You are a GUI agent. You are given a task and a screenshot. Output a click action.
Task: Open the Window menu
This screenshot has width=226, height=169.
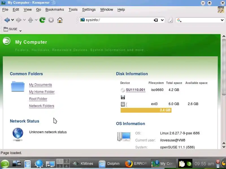click(x=107, y=10)
